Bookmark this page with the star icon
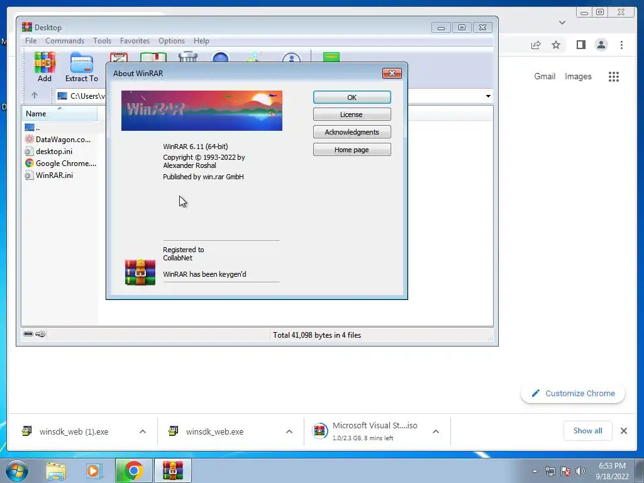This screenshot has height=483, width=644. 556,45
